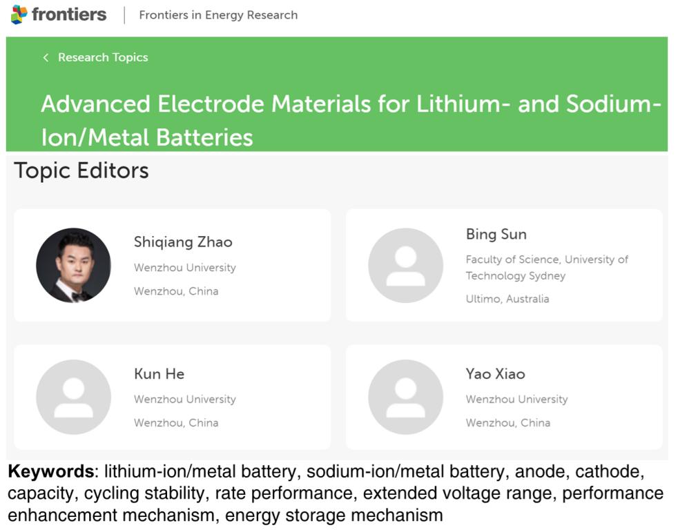Screen dimensions: 698x530
Task: Click Bing Sun's placeholder avatar icon
Action: click(x=405, y=265)
